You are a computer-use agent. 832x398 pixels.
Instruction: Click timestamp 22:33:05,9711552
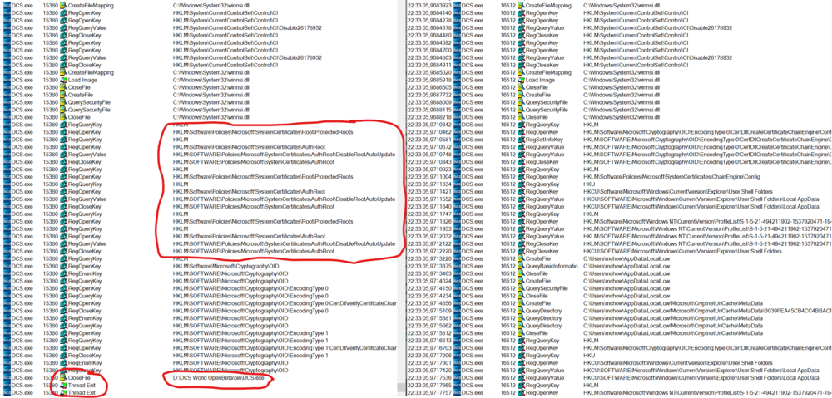pyautogui.click(x=430, y=199)
